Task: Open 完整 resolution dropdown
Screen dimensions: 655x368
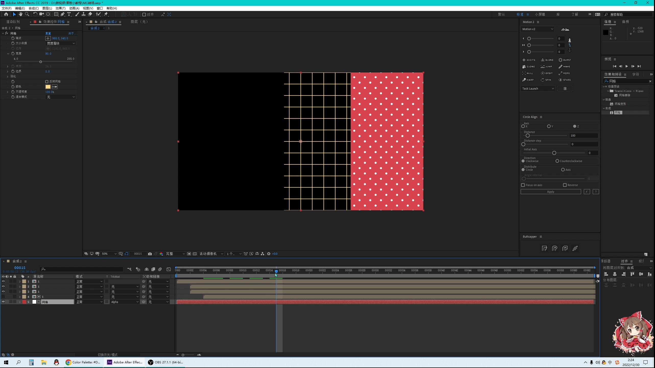Action: tap(175, 254)
